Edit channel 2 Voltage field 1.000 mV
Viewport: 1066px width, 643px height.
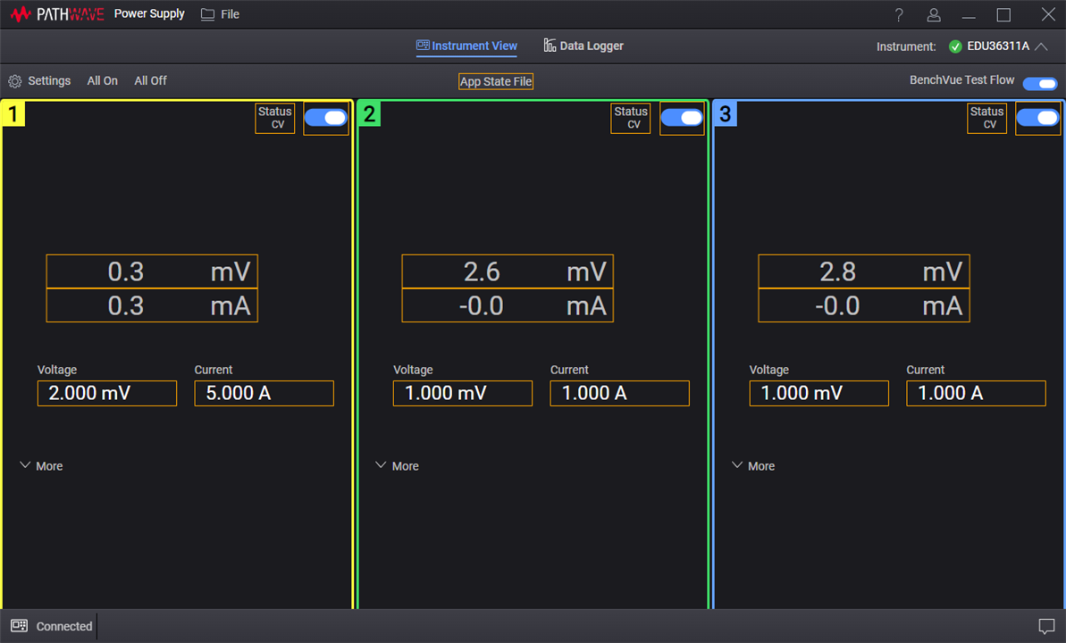(462, 393)
